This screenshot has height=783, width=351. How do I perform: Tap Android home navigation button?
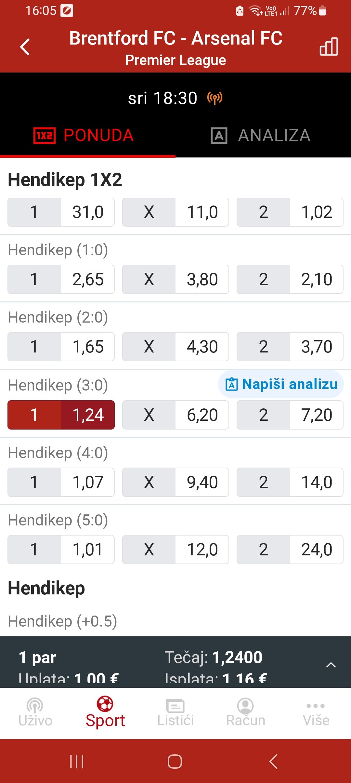175,762
